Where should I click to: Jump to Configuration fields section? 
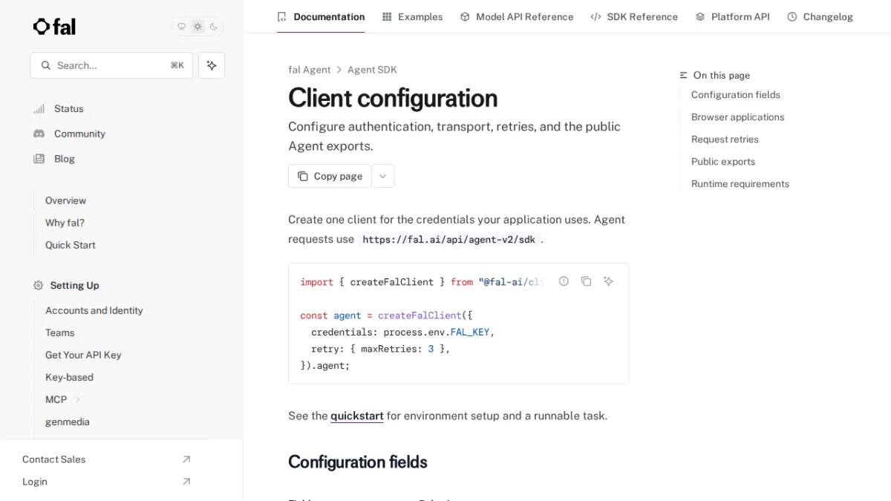coord(736,95)
